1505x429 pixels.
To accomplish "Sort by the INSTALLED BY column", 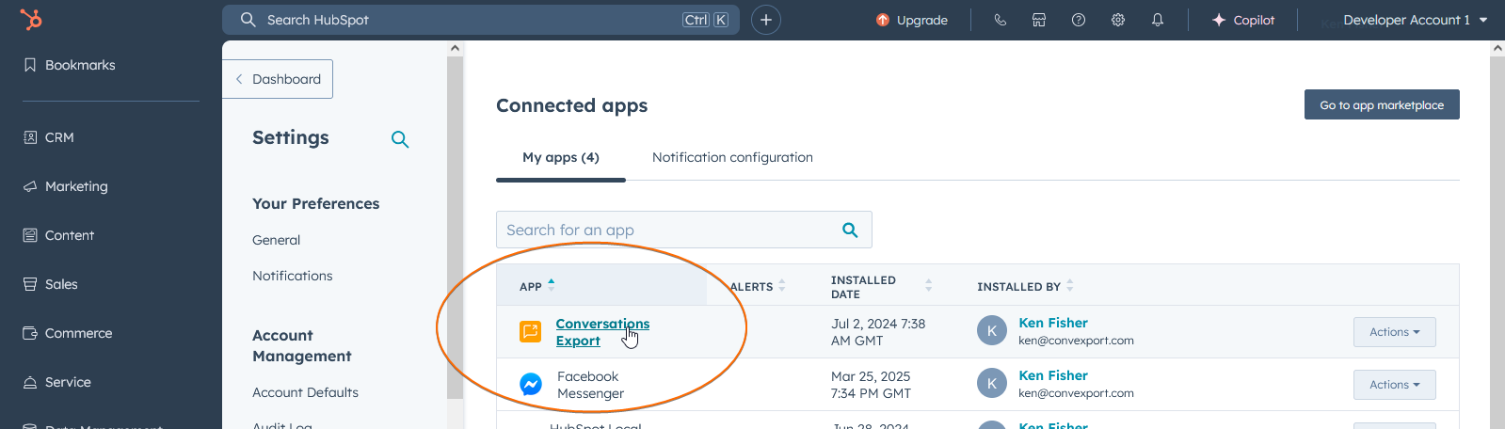I will pyautogui.click(x=1025, y=286).
